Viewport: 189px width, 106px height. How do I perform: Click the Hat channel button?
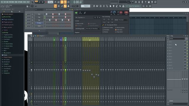coord(39,20)
